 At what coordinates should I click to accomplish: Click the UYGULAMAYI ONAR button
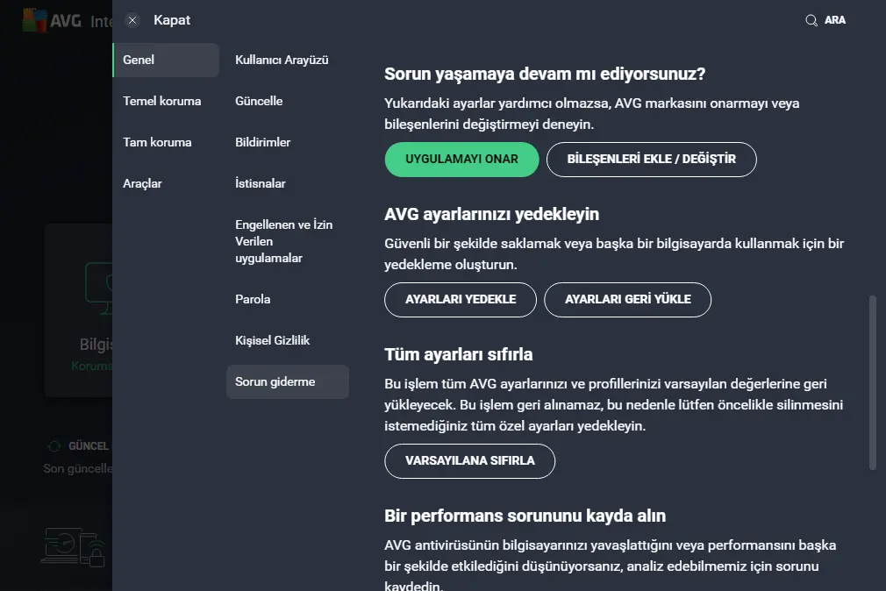(x=461, y=160)
